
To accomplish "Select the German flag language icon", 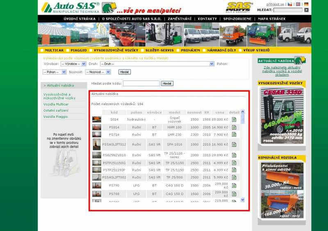I will pyautogui.click(x=306, y=4).
